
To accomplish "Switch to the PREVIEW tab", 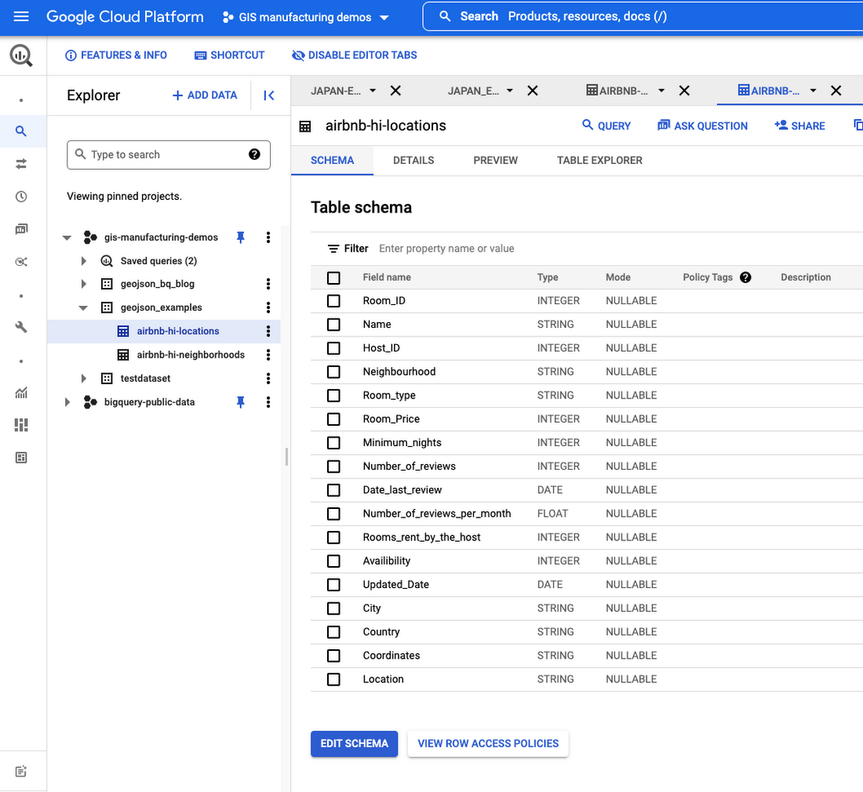I will tap(495, 161).
